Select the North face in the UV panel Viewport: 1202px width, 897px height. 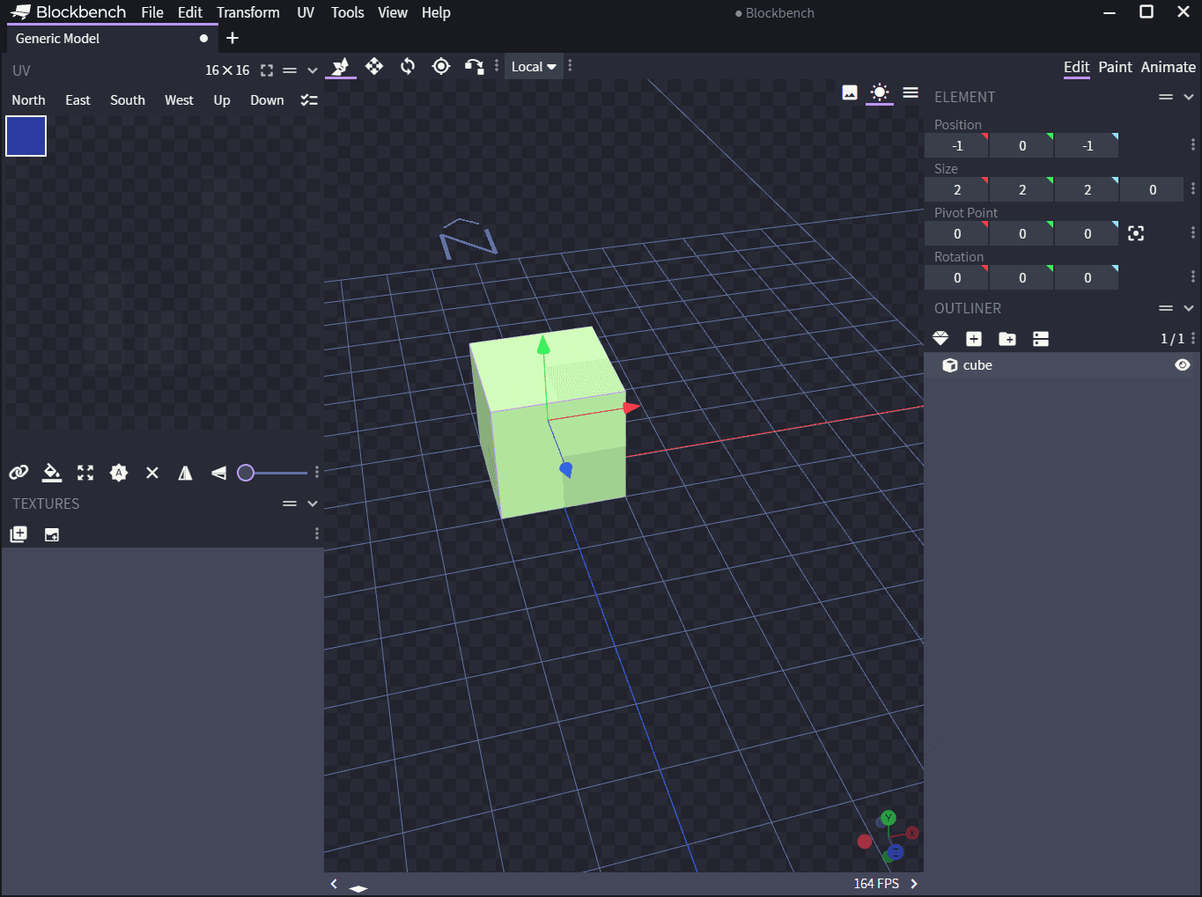[x=27, y=99]
